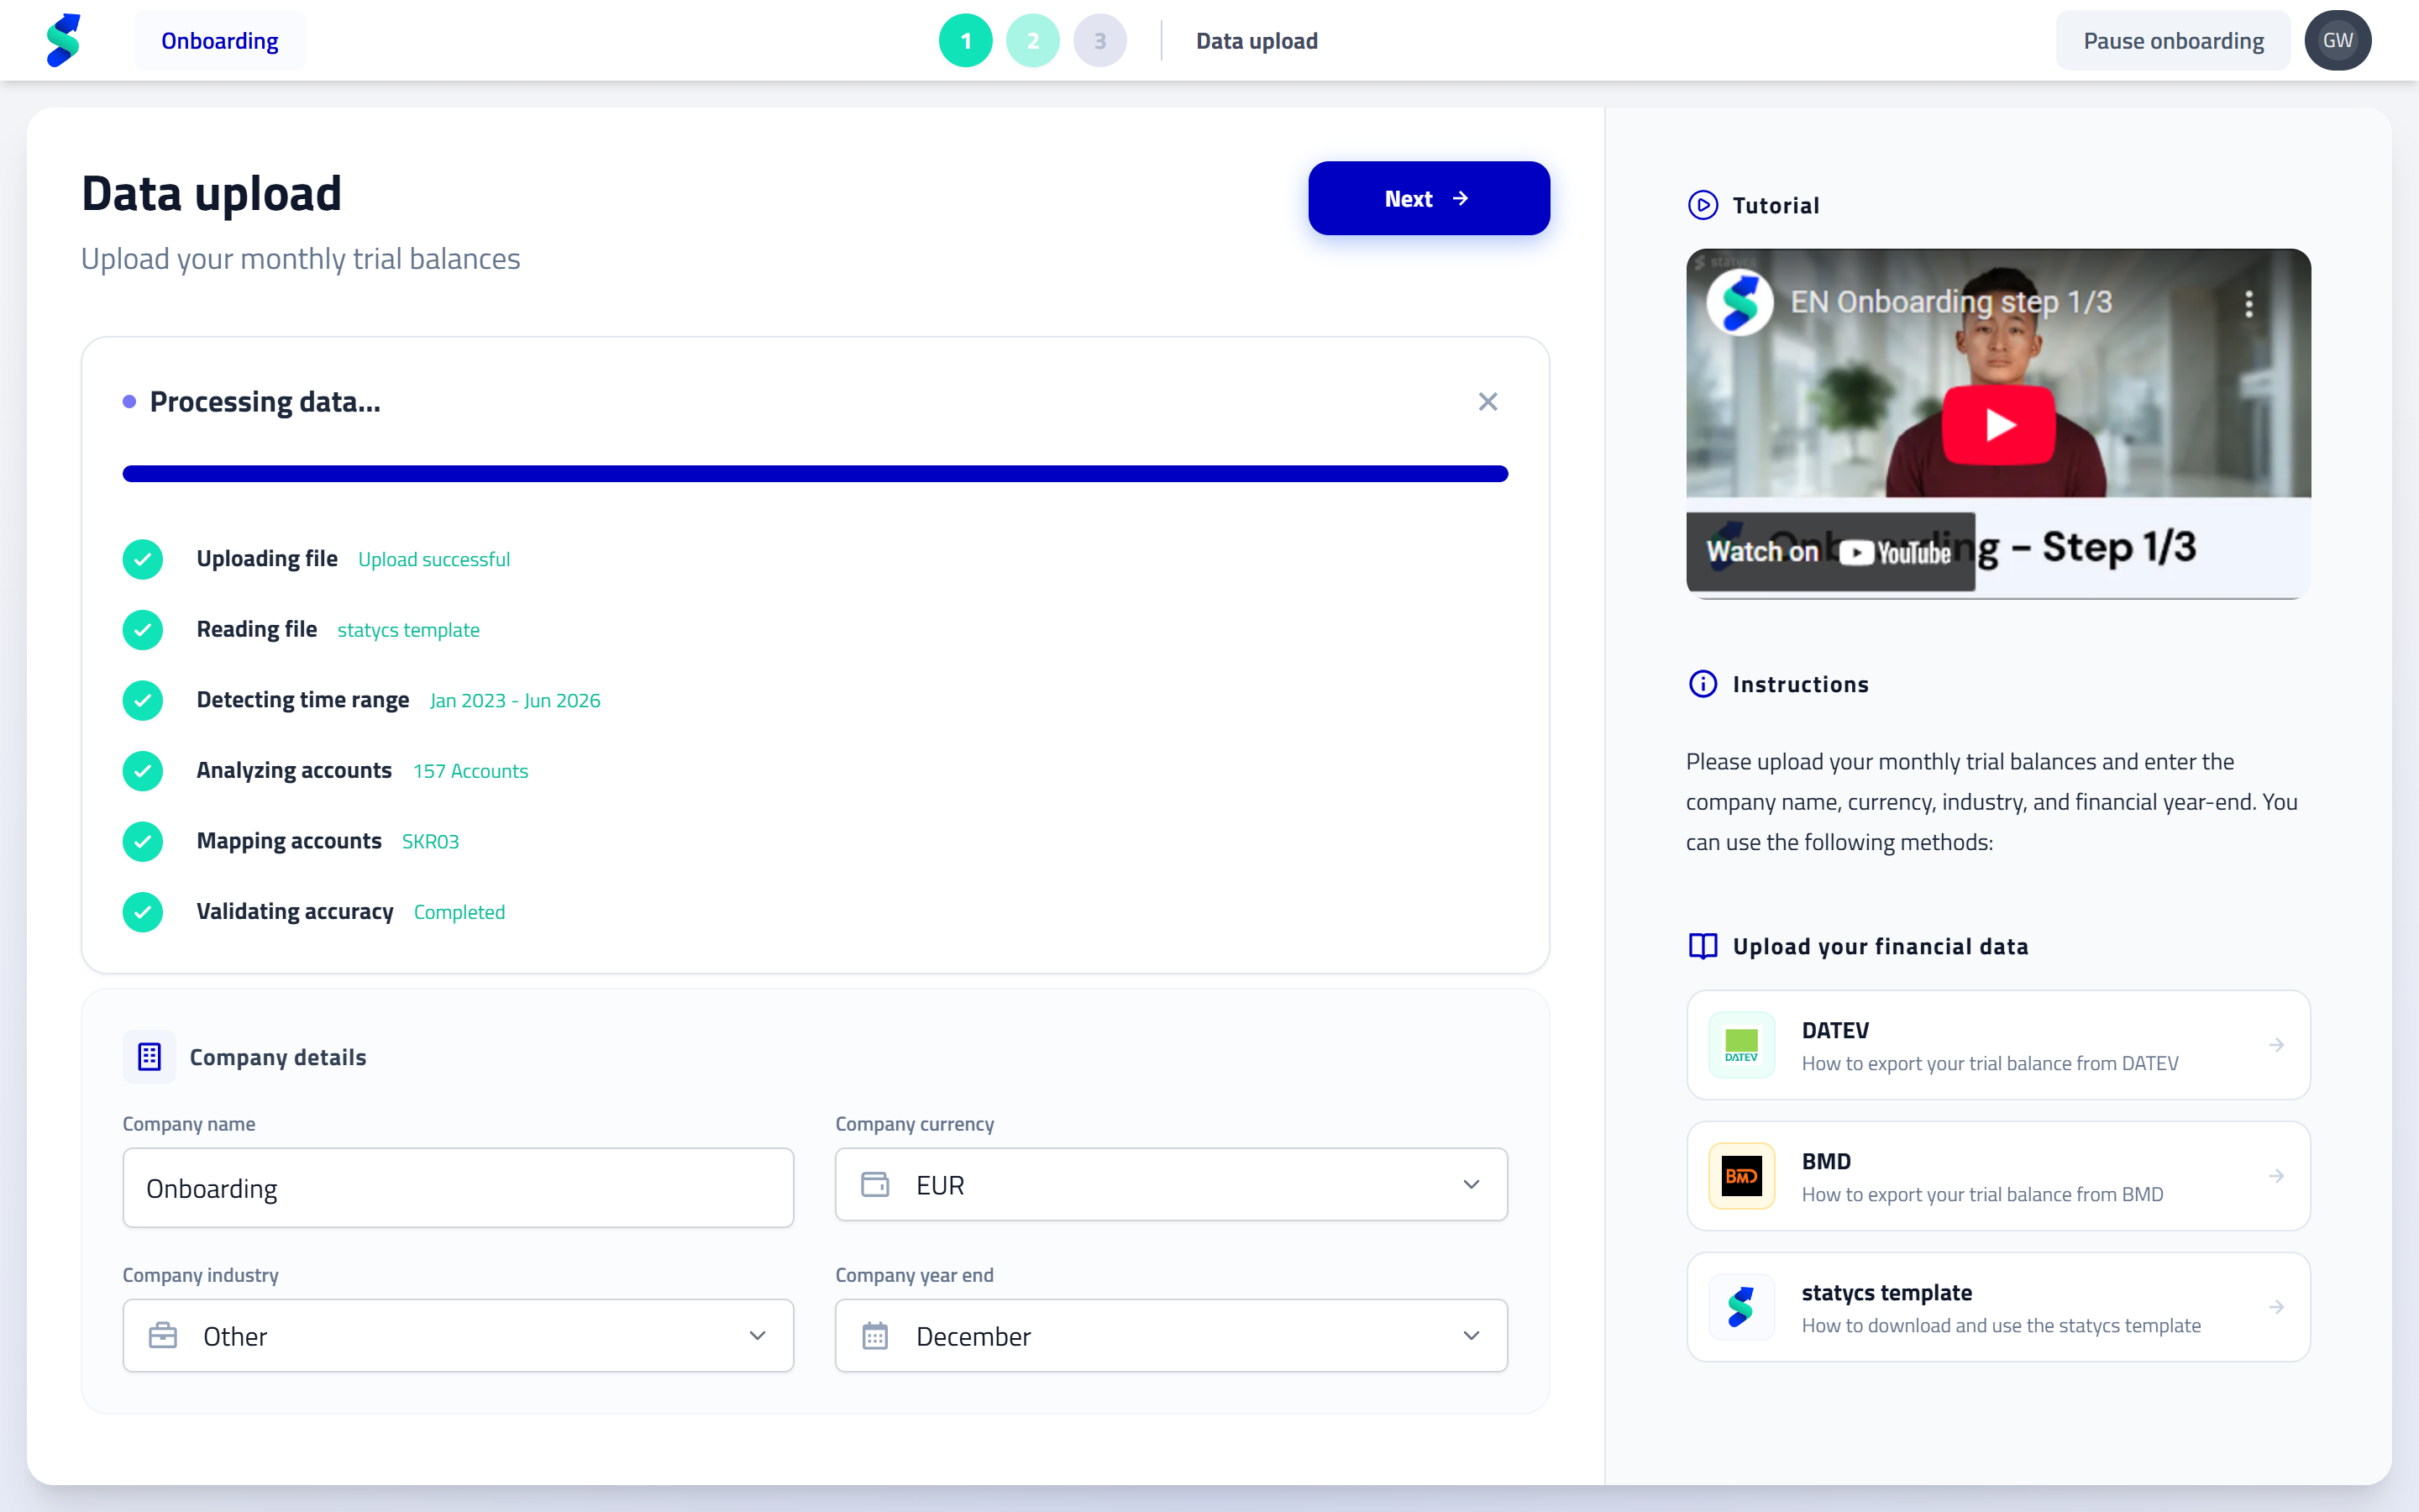2419x1512 pixels.
Task: Select the Onboarding tab in header
Action: (220, 41)
